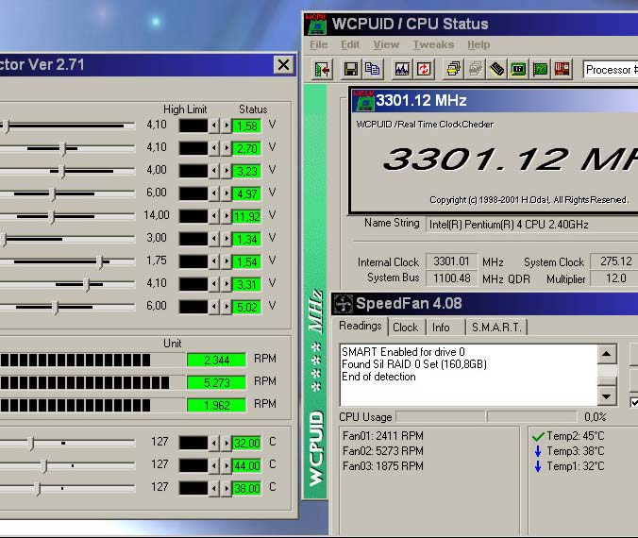Click the black limit field on 4,97 V row

coord(193,193)
